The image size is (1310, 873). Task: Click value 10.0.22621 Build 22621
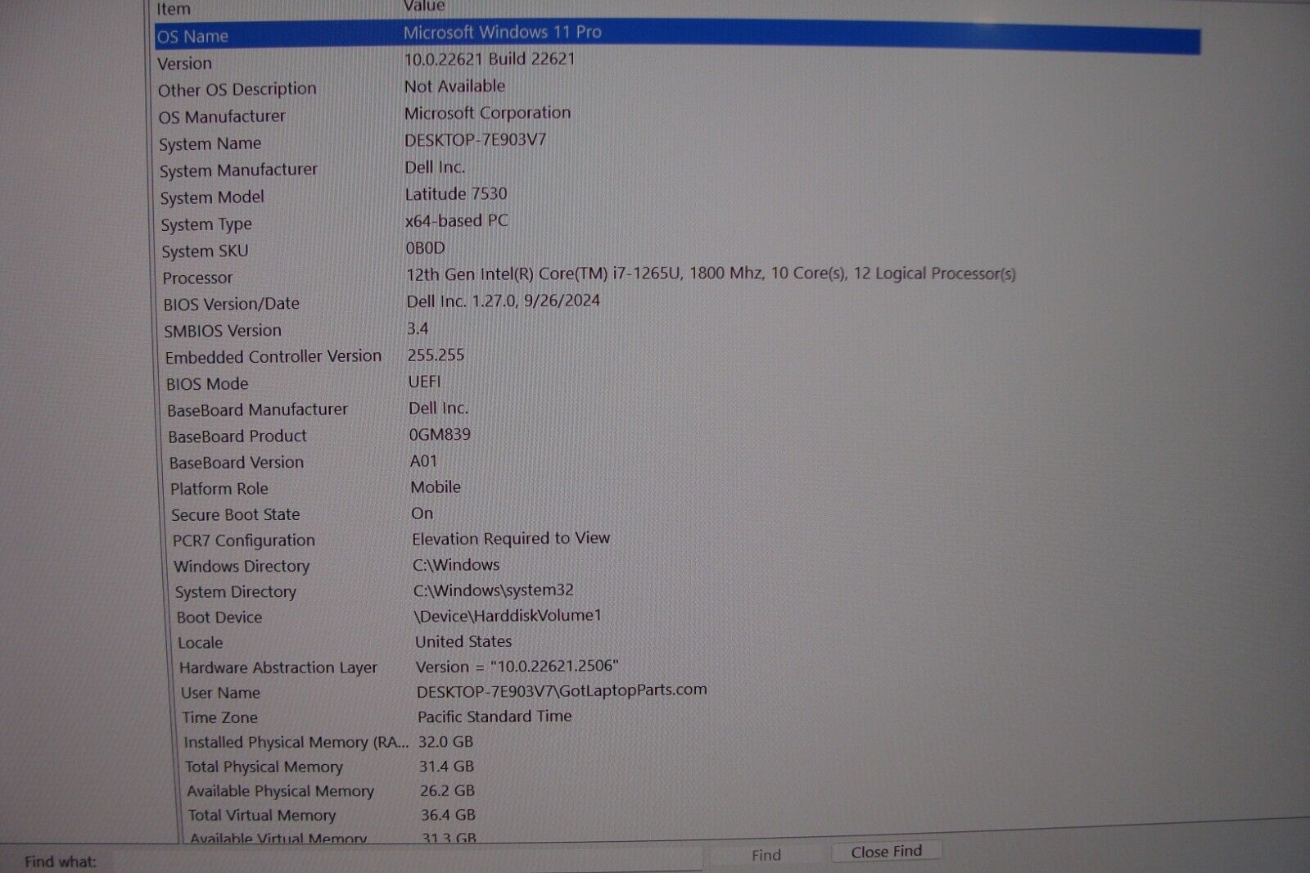point(490,59)
